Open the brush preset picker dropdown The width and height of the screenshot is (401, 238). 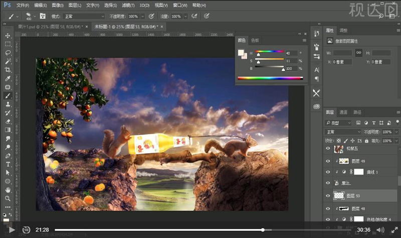click(35, 16)
